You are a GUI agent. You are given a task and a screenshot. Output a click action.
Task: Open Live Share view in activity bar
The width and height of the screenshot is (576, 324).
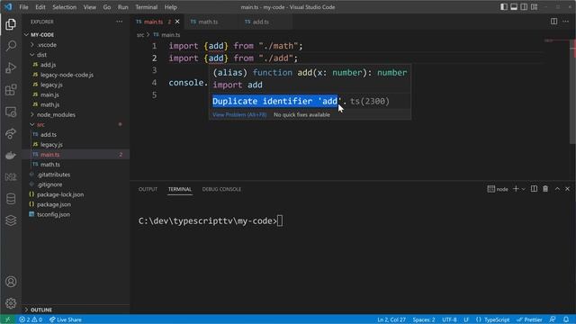point(11,133)
